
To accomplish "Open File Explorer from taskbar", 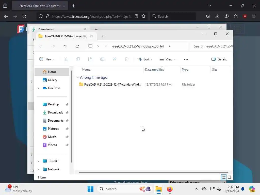I will coord(158,189).
